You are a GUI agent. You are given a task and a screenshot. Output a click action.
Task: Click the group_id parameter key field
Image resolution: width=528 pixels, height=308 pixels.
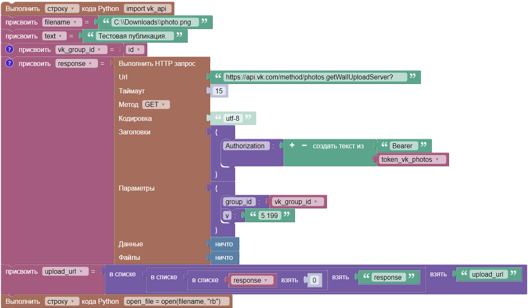click(x=238, y=202)
